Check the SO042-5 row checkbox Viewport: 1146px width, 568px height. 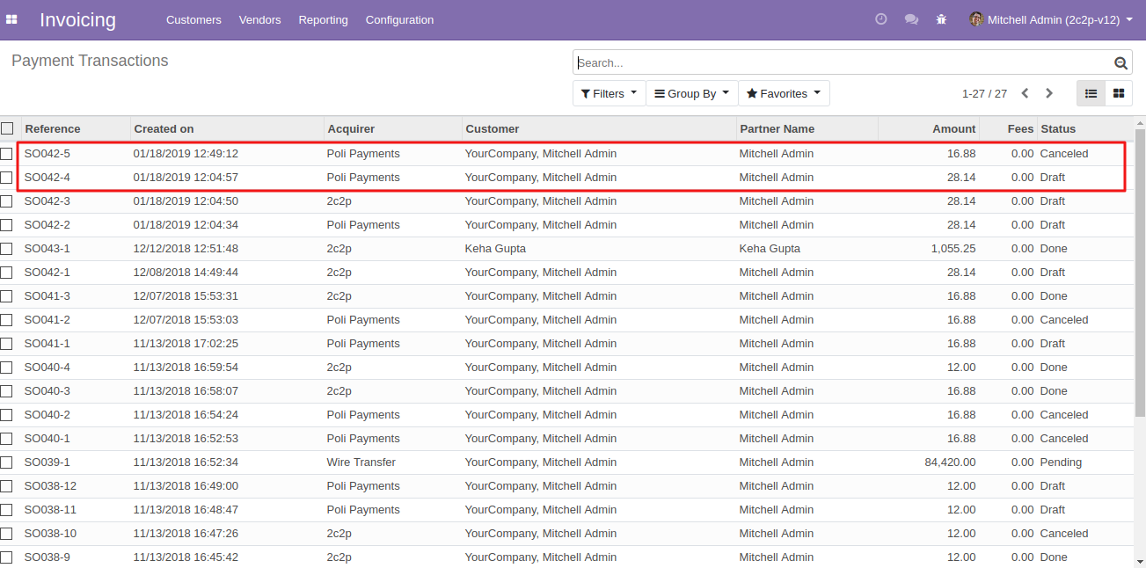(7, 154)
